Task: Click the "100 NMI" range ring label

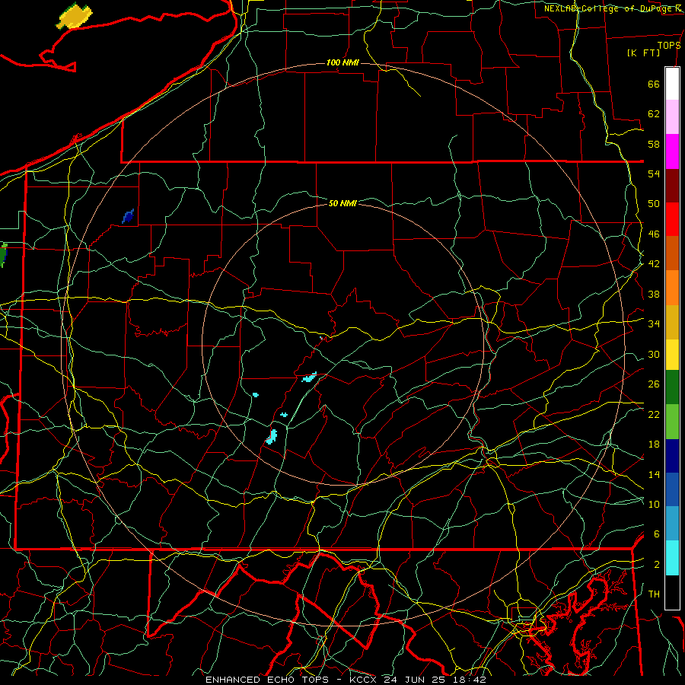Action: (x=342, y=63)
